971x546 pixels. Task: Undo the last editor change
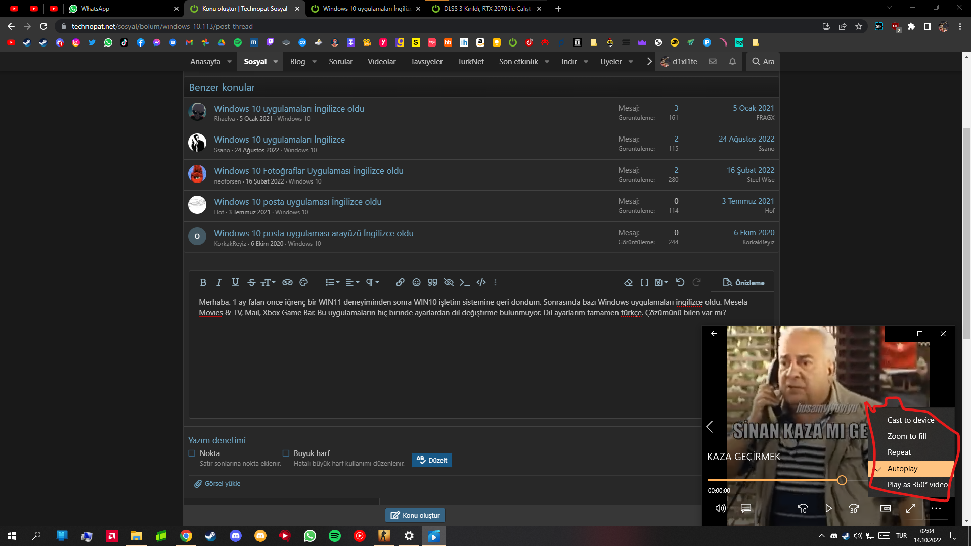point(680,282)
